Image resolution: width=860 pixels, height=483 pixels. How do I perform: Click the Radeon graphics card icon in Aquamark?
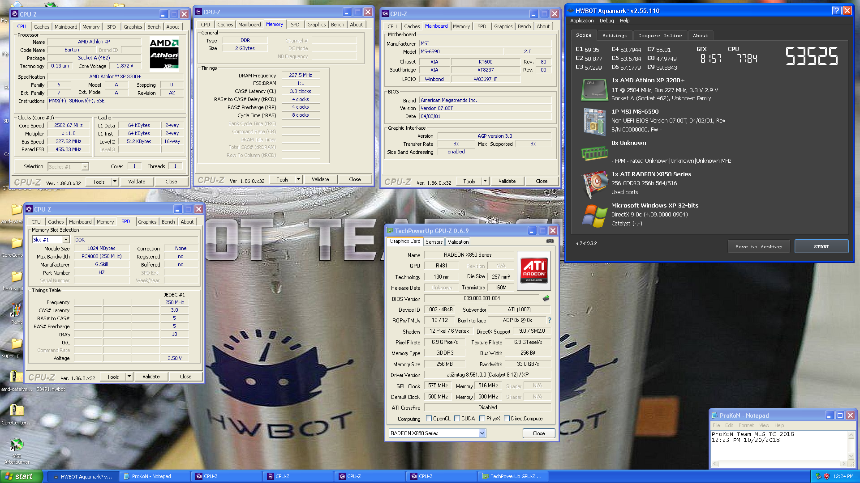click(594, 185)
